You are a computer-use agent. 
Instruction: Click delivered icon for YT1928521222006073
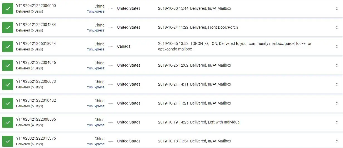click(x=8, y=84)
